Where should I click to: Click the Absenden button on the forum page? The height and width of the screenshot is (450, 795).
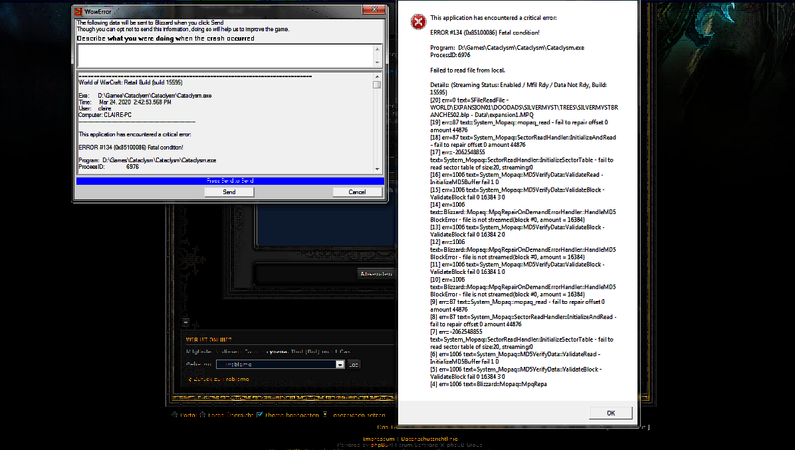[376, 274]
